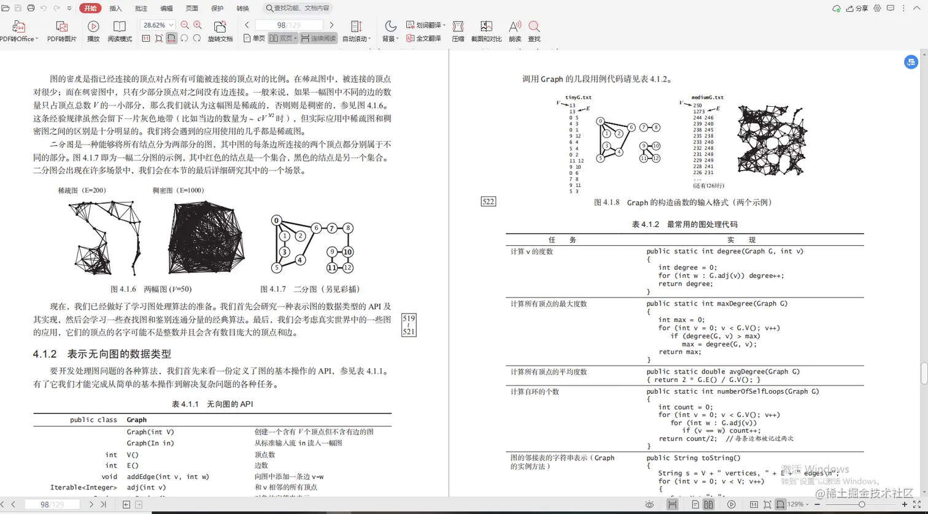Image resolution: width=928 pixels, height=514 pixels.
Task: Open 截图和对比 screenshot and compare tool
Action: pyautogui.click(x=486, y=31)
